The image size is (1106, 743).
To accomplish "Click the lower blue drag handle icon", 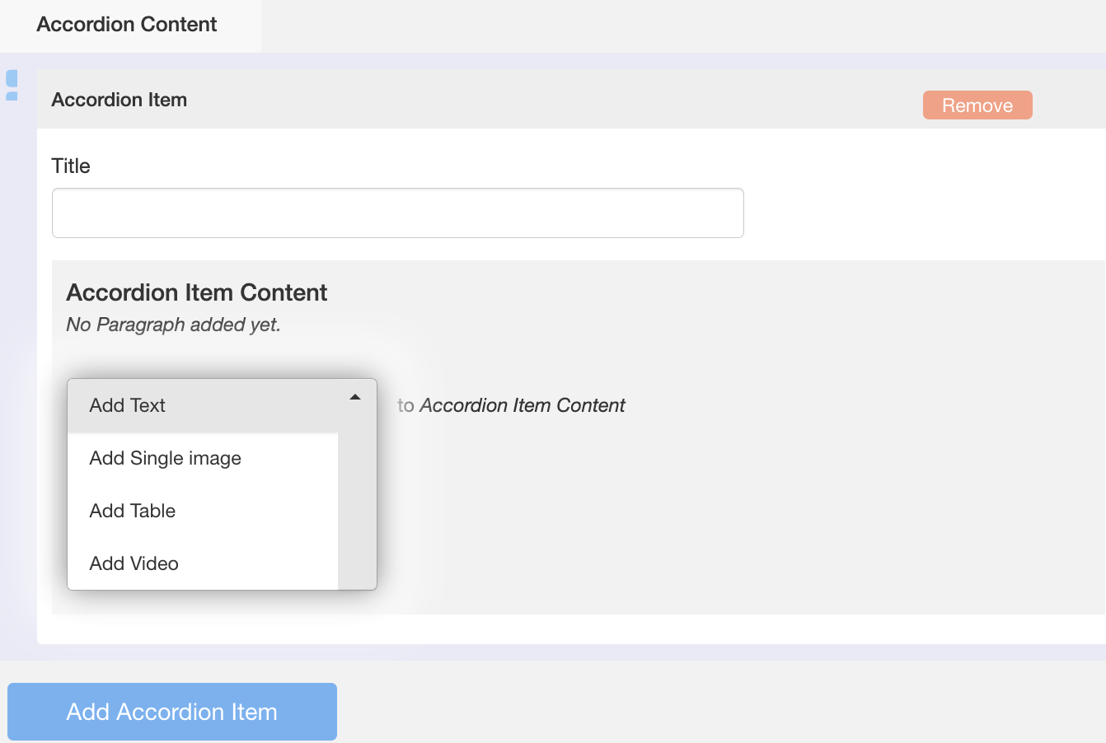I will (12, 95).
